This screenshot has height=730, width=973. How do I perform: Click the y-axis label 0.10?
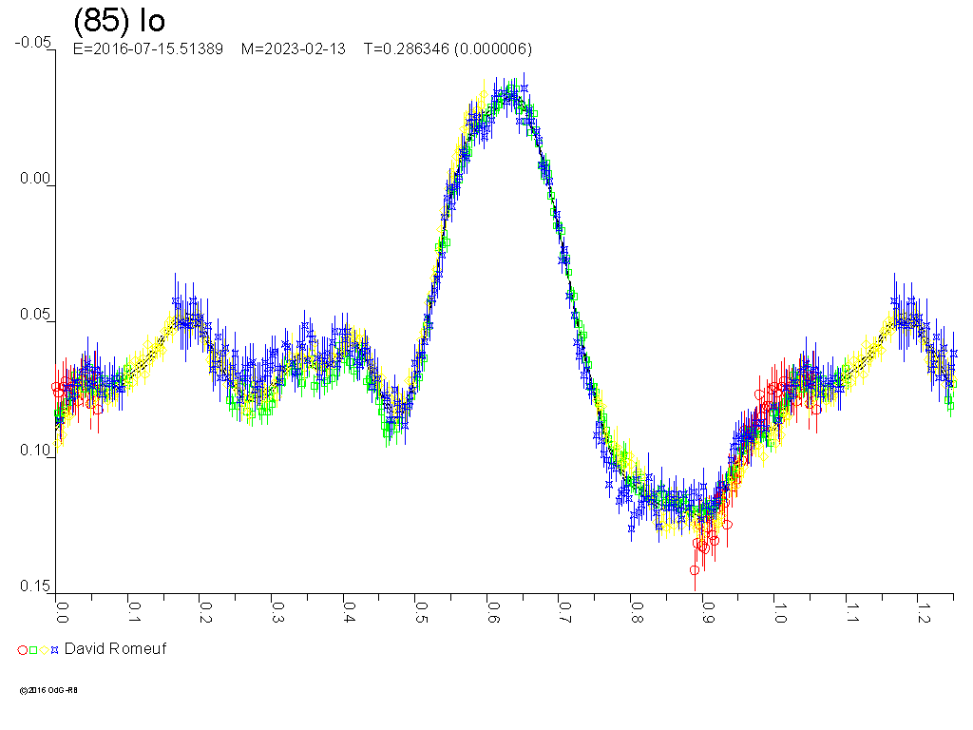tap(35, 450)
